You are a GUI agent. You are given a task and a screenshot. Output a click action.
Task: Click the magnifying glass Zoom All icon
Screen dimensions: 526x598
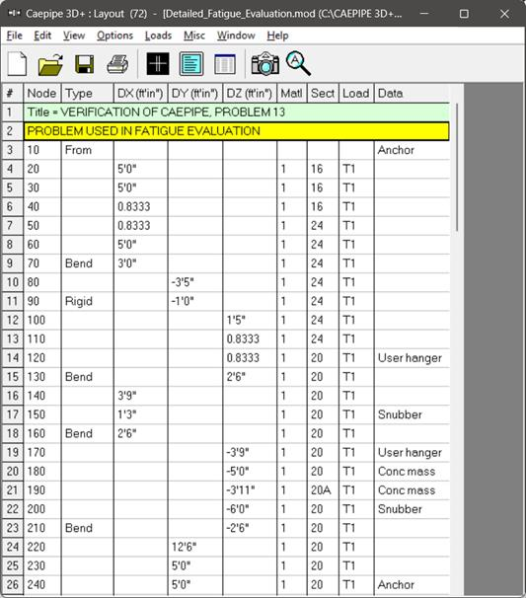pyautogui.click(x=298, y=63)
